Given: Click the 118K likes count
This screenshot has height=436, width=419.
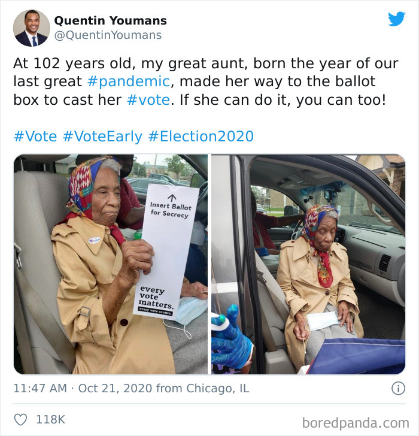Looking at the screenshot, I should click(50, 419).
